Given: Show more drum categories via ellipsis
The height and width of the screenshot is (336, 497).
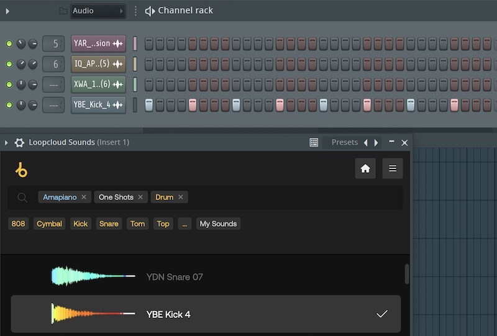Looking at the screenshot, I should 185,224.
